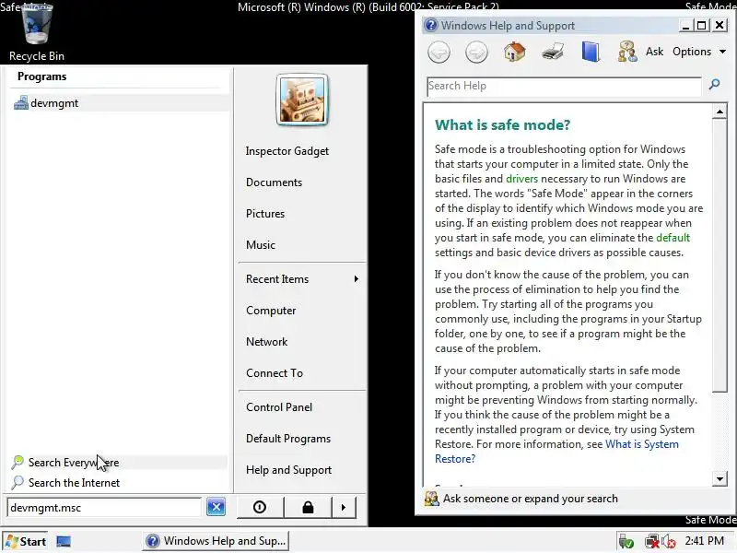Open Default Programs
The height and width of the screenshot is (553, 737).
[x=288, y=439]
